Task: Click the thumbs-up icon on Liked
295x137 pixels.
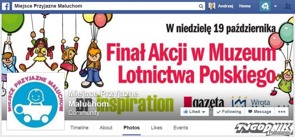Action: (186, 112)
